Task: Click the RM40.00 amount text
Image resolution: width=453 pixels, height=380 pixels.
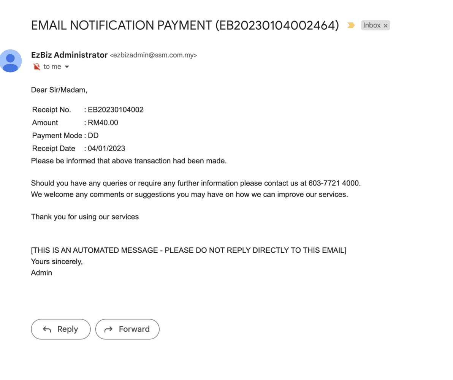Action: tap(103, 123)
